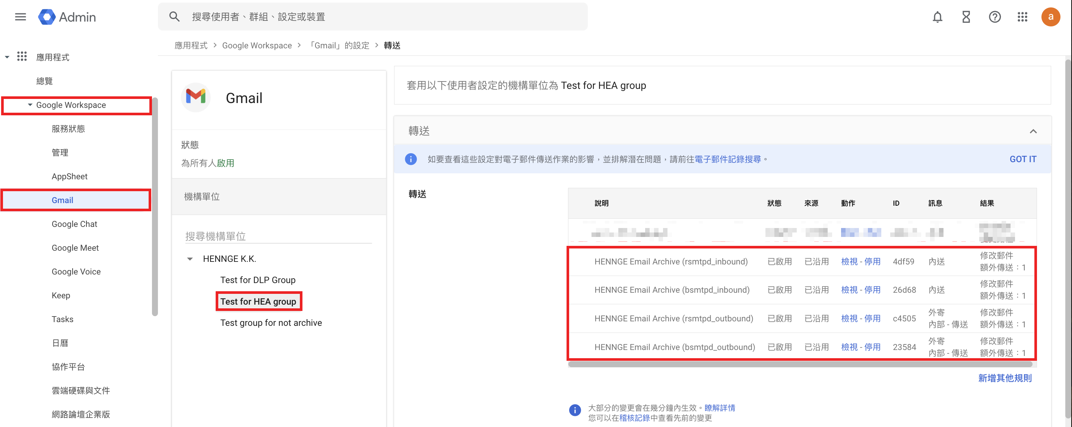This screenshot has width=1072, height=427.
Task: View the rsmtpd_inbound rule
Action: click(x=849, y=262)
